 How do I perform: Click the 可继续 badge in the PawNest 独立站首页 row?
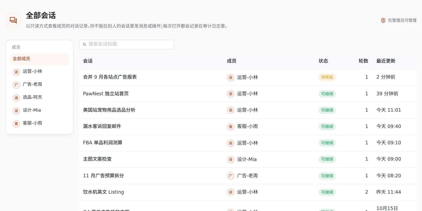click(327, 94)
